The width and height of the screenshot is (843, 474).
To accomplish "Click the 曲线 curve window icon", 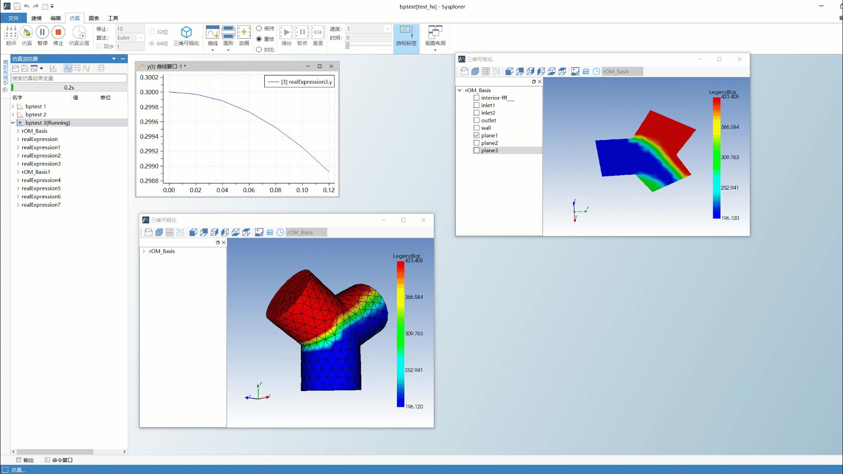I will pos(213,32).
